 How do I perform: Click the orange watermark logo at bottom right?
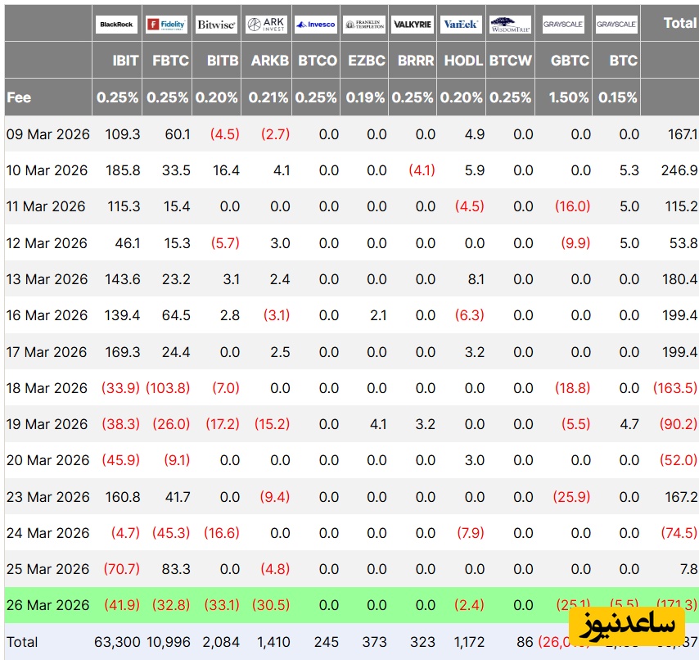(629, 624)
